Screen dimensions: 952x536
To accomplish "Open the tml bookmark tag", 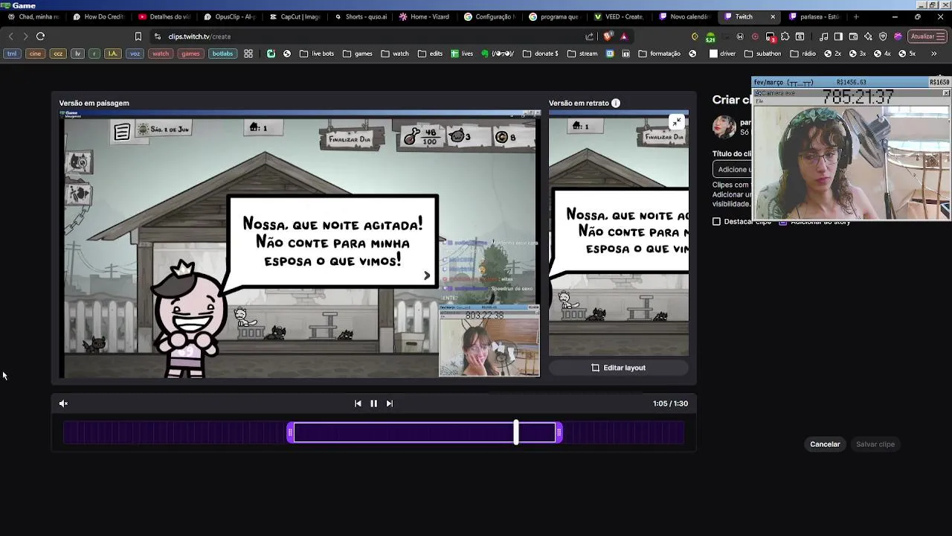I will click(x=12, y=54).
